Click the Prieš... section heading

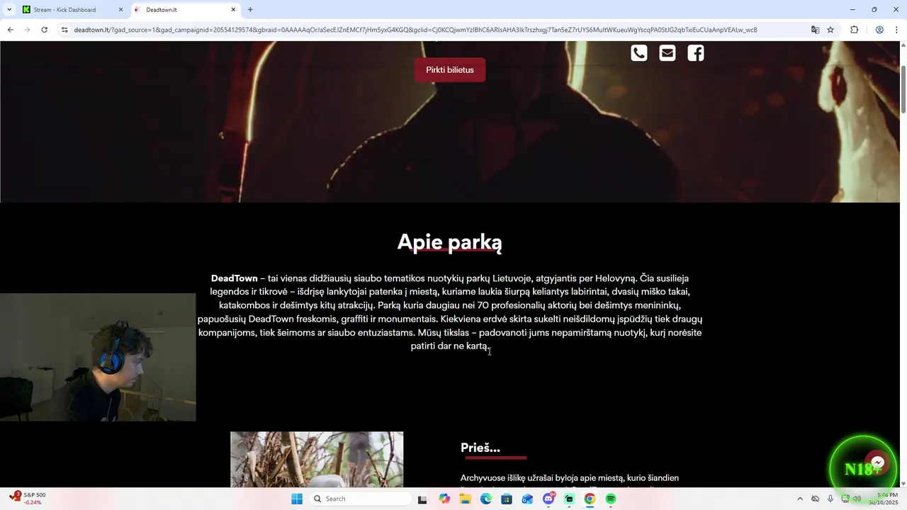480,448
